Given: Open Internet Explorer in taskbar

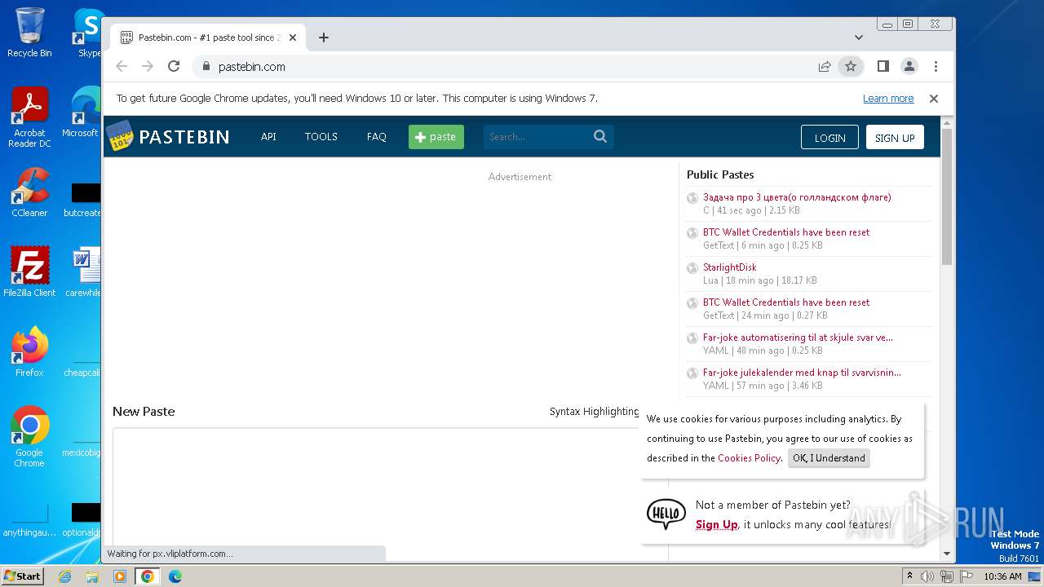Looking at the screenshot, I should coord(64,576).
